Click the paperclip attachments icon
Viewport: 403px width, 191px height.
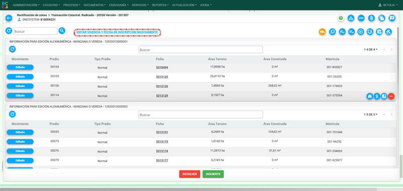(x=371, y=18)
